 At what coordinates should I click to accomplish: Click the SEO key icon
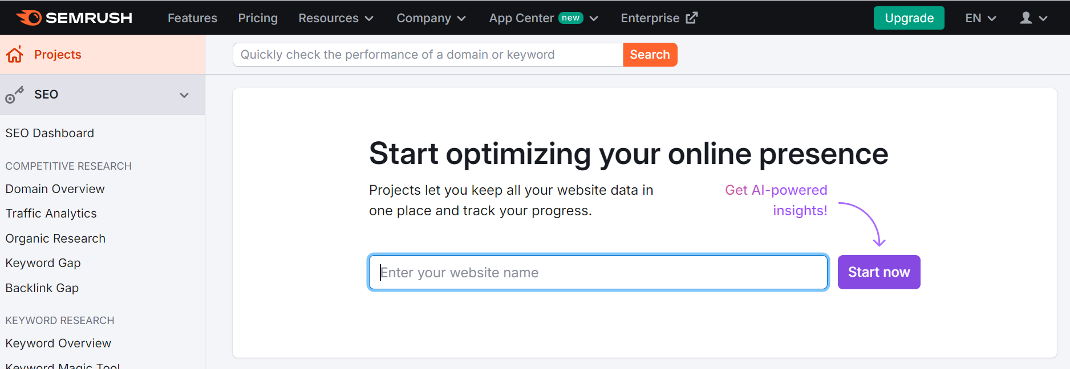coord(14,95)
